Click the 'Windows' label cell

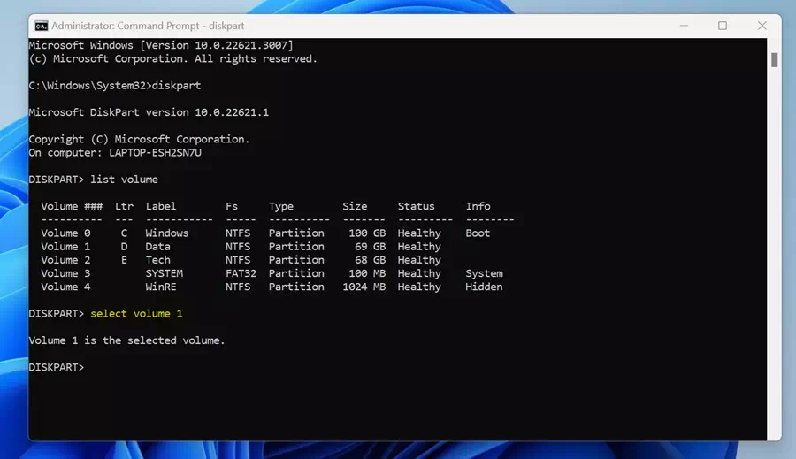click(166, 233)
